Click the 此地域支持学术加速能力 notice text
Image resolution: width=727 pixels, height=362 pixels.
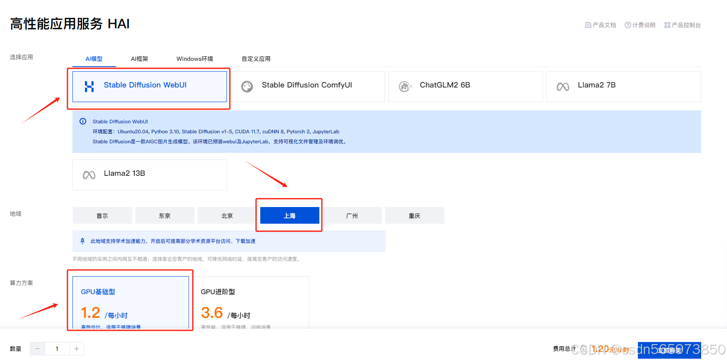[173, 241]
